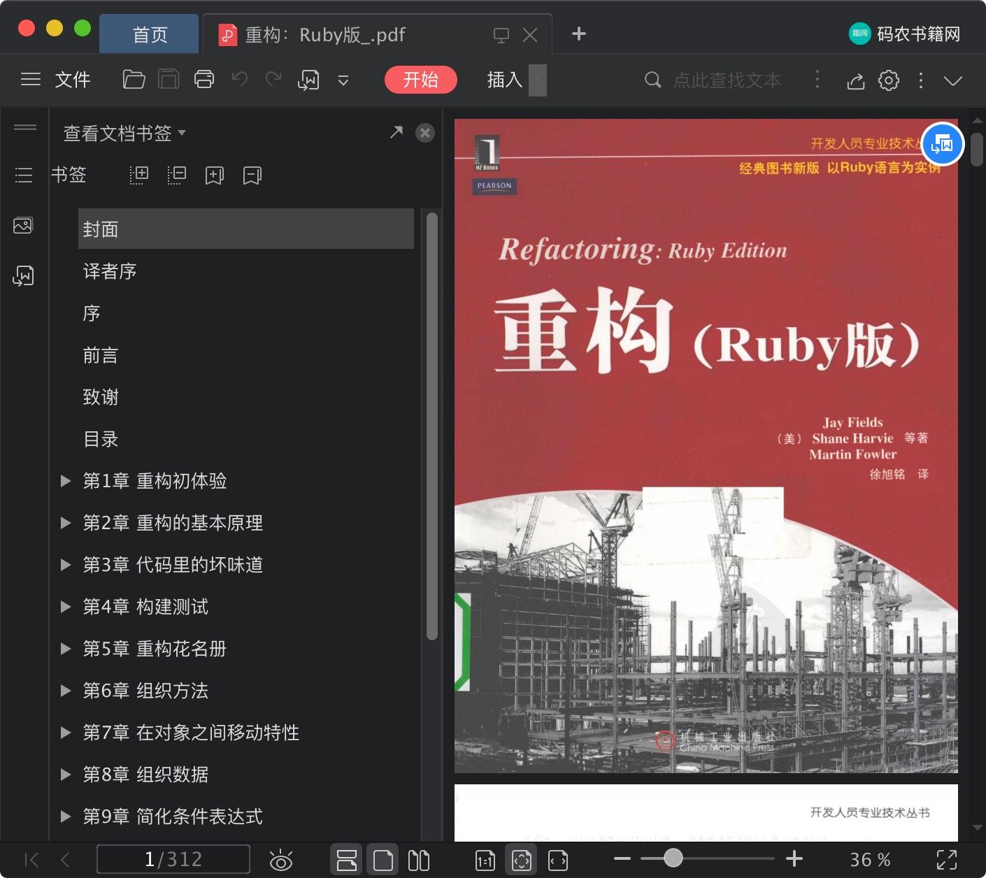
Task: Click the PDF to Word convert icon in the toolbar
Action: coord(308,80)
